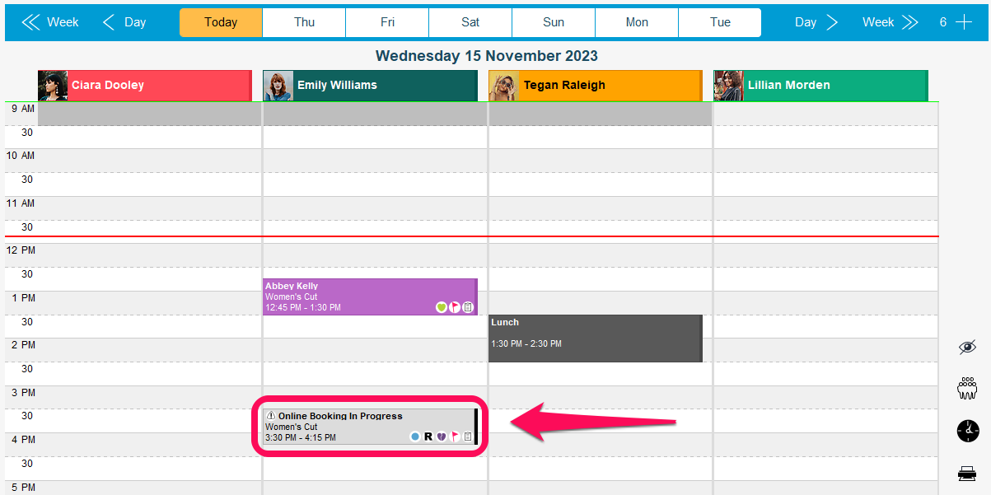The width and height of the screenshot is (991, 495).
Task: Click the red flag icon on the Online Booking appointment
Action: [x=455, y=437]
